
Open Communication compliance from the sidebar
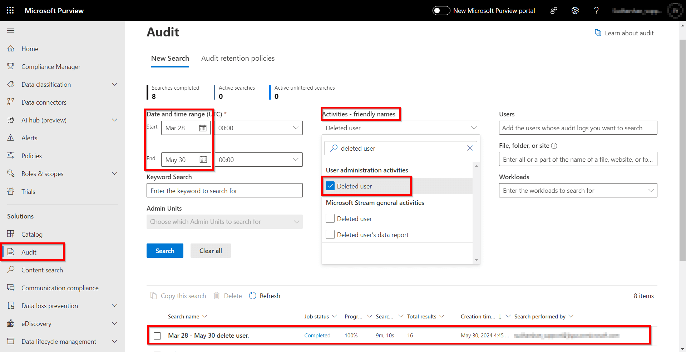point(60,288)
